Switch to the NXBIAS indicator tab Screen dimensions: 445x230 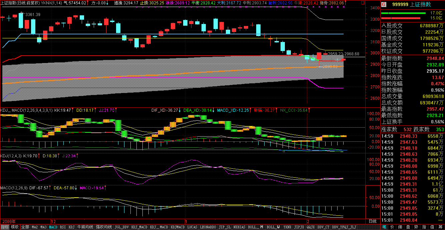(240, 227)
